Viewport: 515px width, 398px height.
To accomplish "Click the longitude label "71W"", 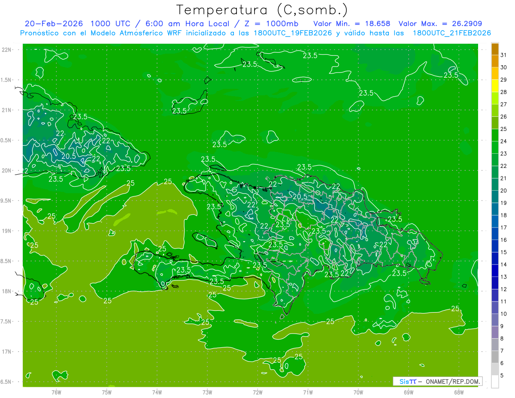I will click(x=308, y=392).
